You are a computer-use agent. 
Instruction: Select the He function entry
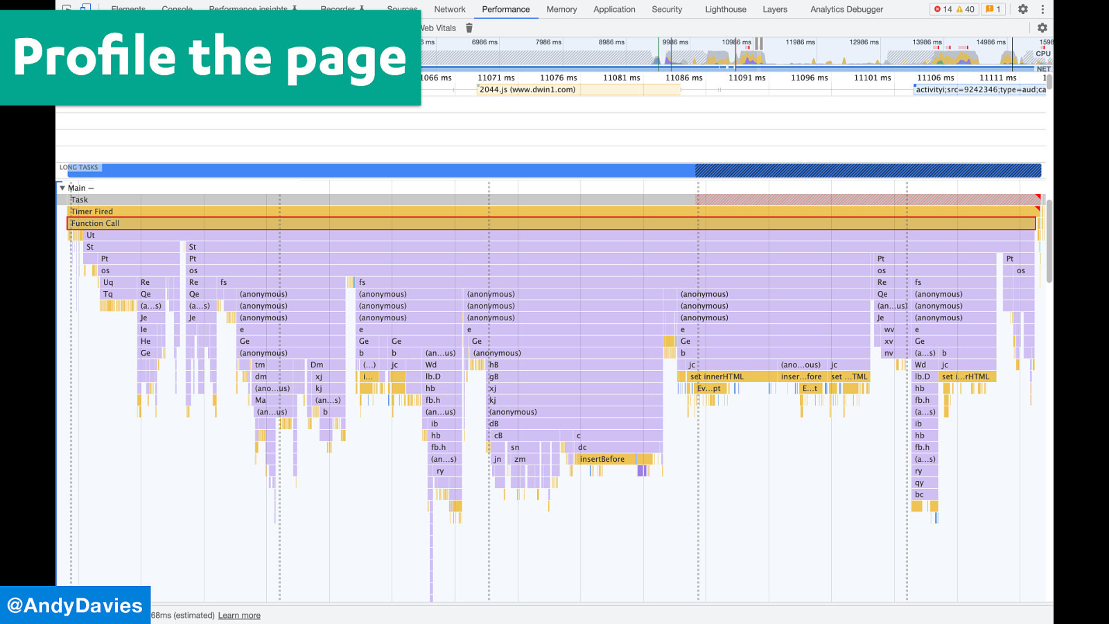152,341
